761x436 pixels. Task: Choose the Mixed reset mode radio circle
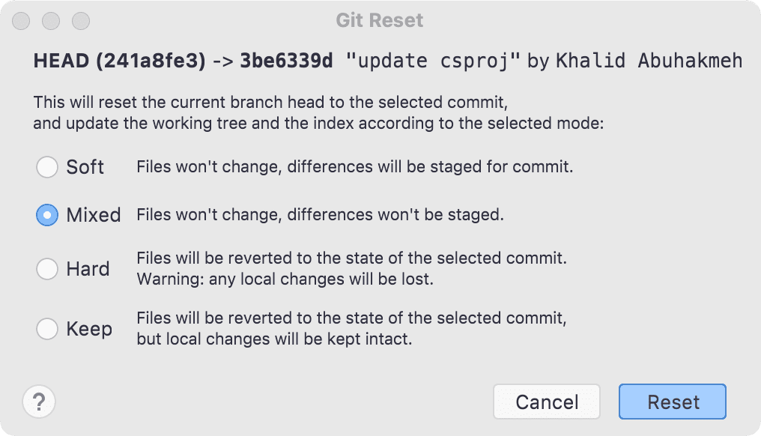(x=47, y=214)
